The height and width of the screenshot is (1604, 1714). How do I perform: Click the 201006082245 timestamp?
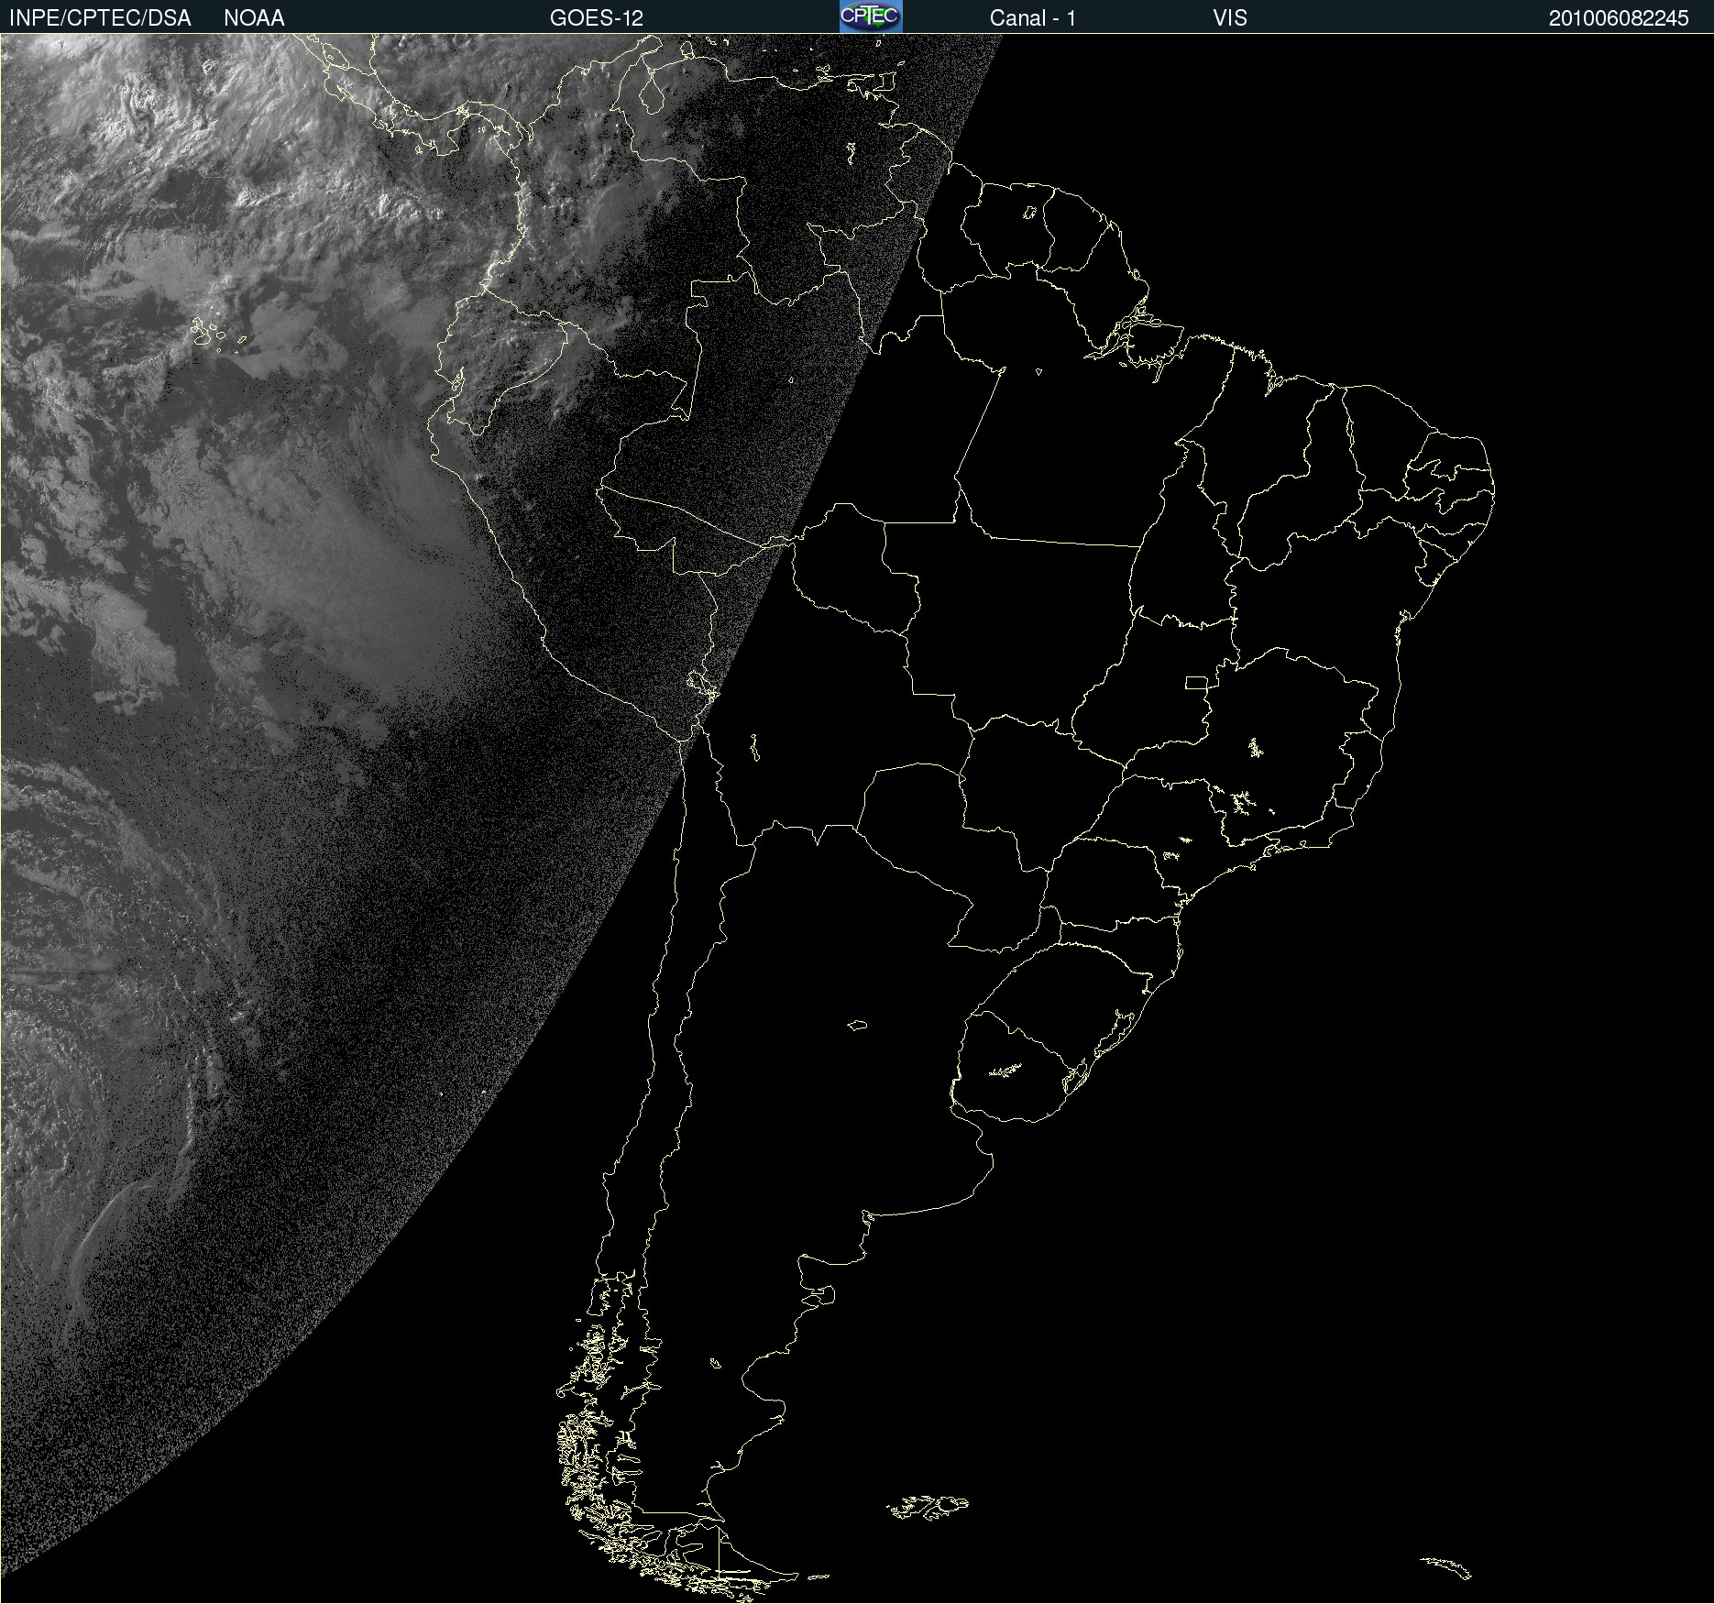pyautogui.click(x=1619, y=18)
